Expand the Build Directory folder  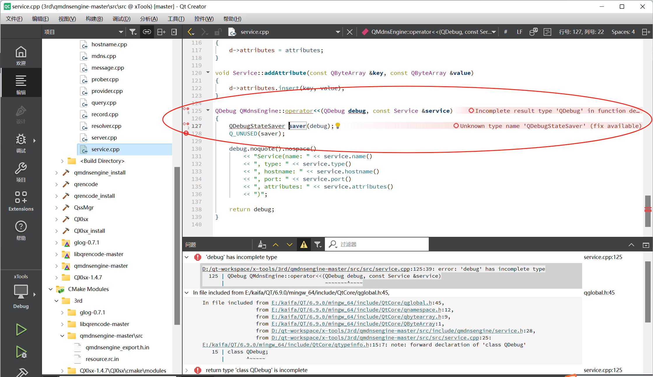[62, 161]
